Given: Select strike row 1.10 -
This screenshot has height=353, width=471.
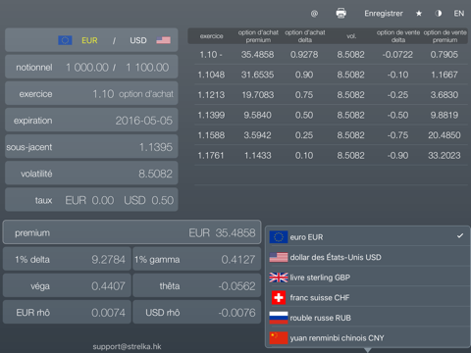Looking at the screenshot, I should [331, 55].
